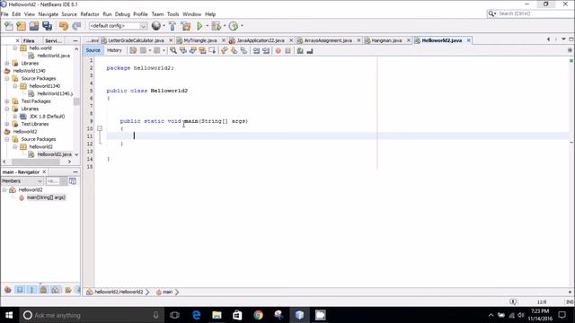
Task: Click the Profile Project icon
Action: point(234,26)
